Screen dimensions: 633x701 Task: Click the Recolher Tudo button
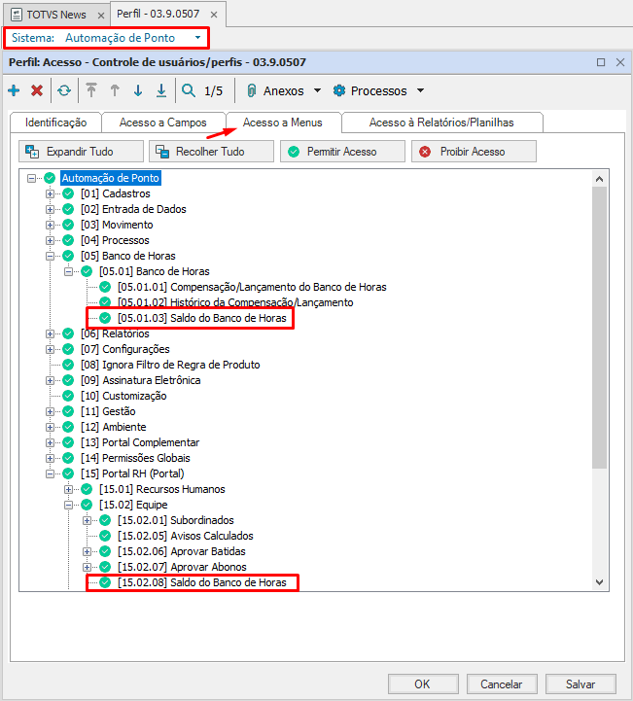(x=211, y=152)
